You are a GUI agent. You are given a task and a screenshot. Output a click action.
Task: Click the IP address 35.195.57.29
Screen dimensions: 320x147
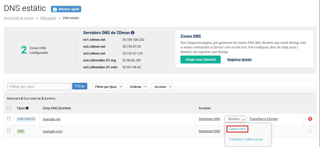click(x=132, y=47)
